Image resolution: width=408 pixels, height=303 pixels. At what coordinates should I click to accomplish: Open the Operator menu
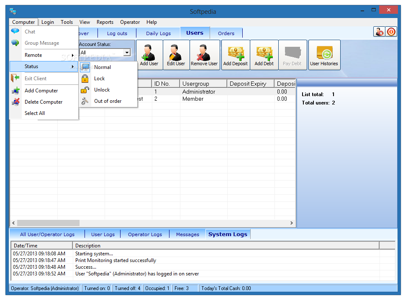(130, 22)
